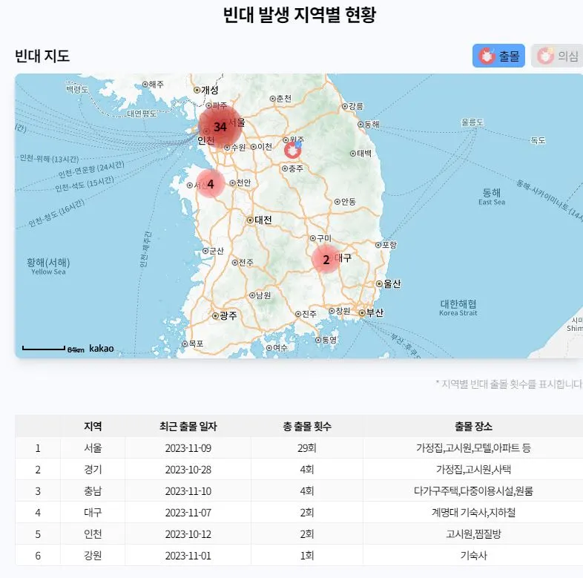This screenshot has height=578, width=583.
Task: Click the date 2023-11-07
Action: click(x=188, y=513)
